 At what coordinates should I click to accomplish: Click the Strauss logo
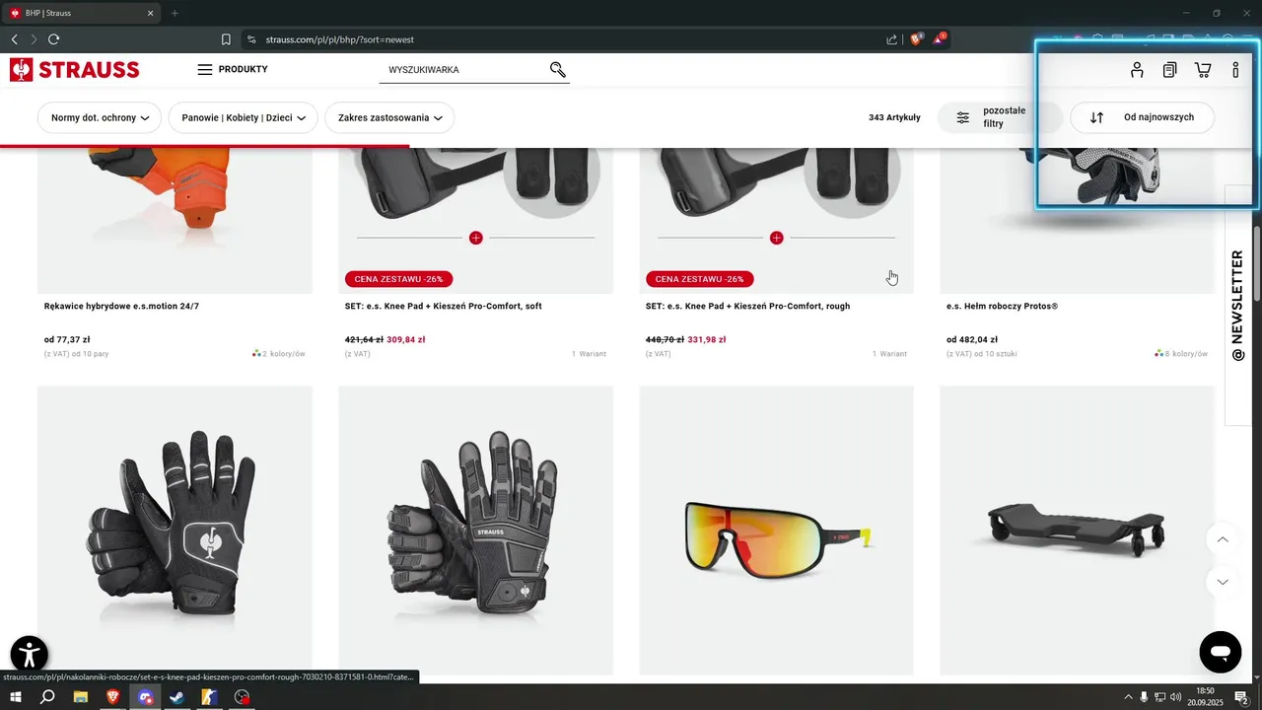(x=75, y=69)
